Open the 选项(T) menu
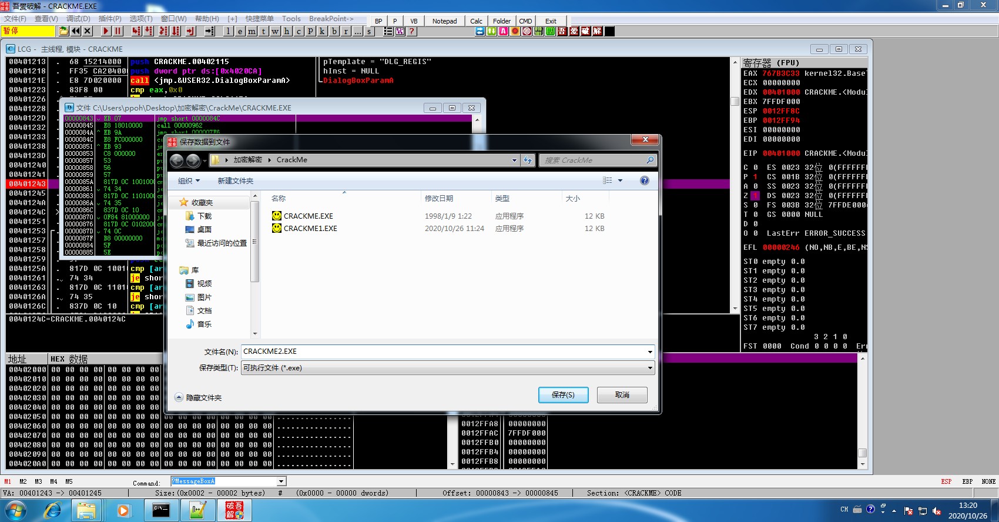Viewport: 999px width, 522px height. click(x=141, y=19)
